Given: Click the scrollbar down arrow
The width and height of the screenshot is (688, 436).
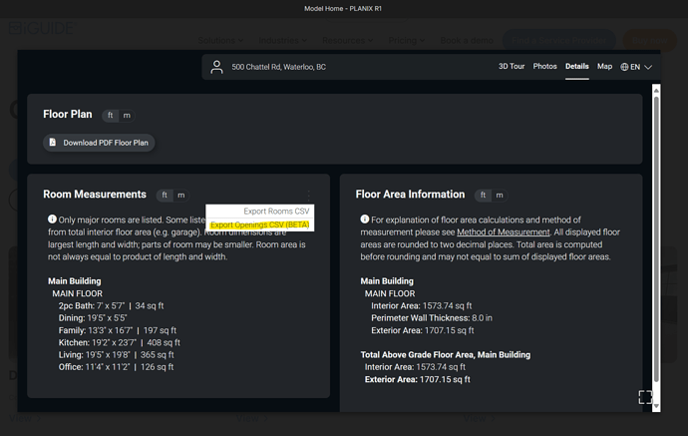Looking at the screenshot, I should (x=656, y=407).
